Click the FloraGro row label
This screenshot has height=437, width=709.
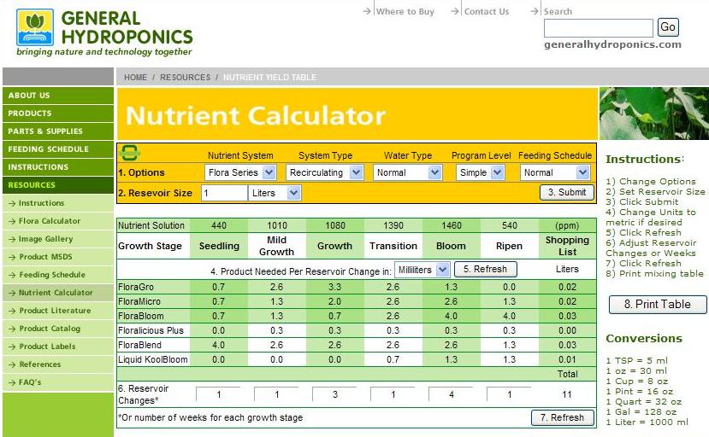136,287
